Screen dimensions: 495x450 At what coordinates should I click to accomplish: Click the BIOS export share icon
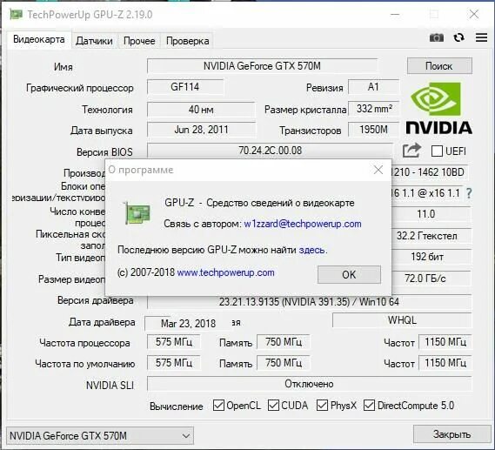411,151
